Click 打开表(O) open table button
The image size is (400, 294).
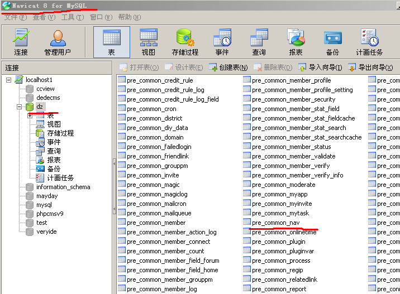[x=139, y=68]
